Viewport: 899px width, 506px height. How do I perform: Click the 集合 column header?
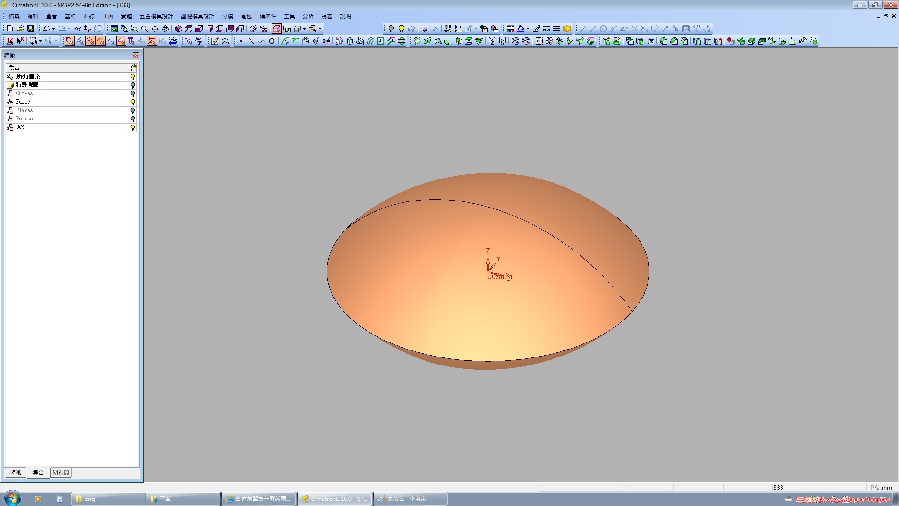point(66,68)
